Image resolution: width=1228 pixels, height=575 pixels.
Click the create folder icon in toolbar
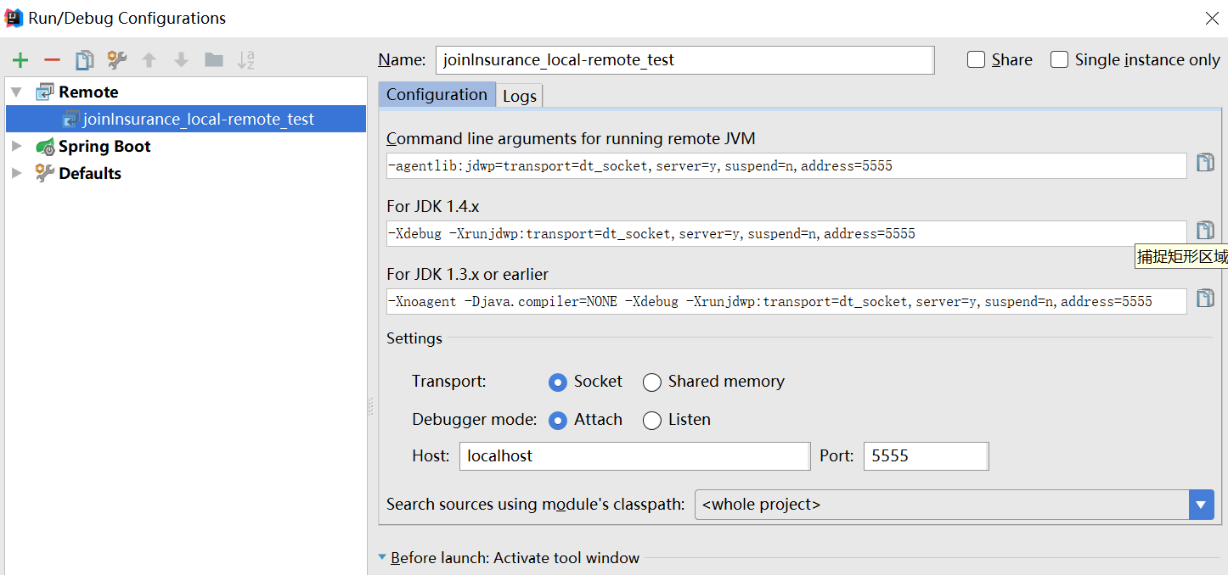(x=214, y=60)
